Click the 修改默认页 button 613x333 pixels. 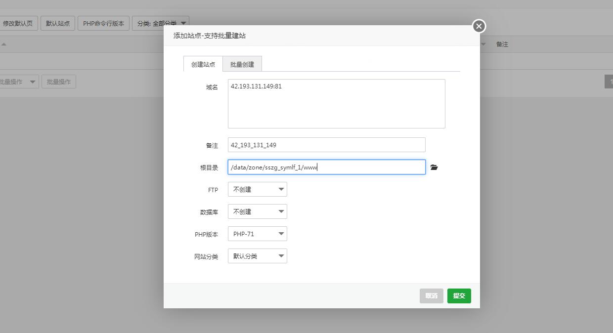pyautogui.click(x=18, y=23)
